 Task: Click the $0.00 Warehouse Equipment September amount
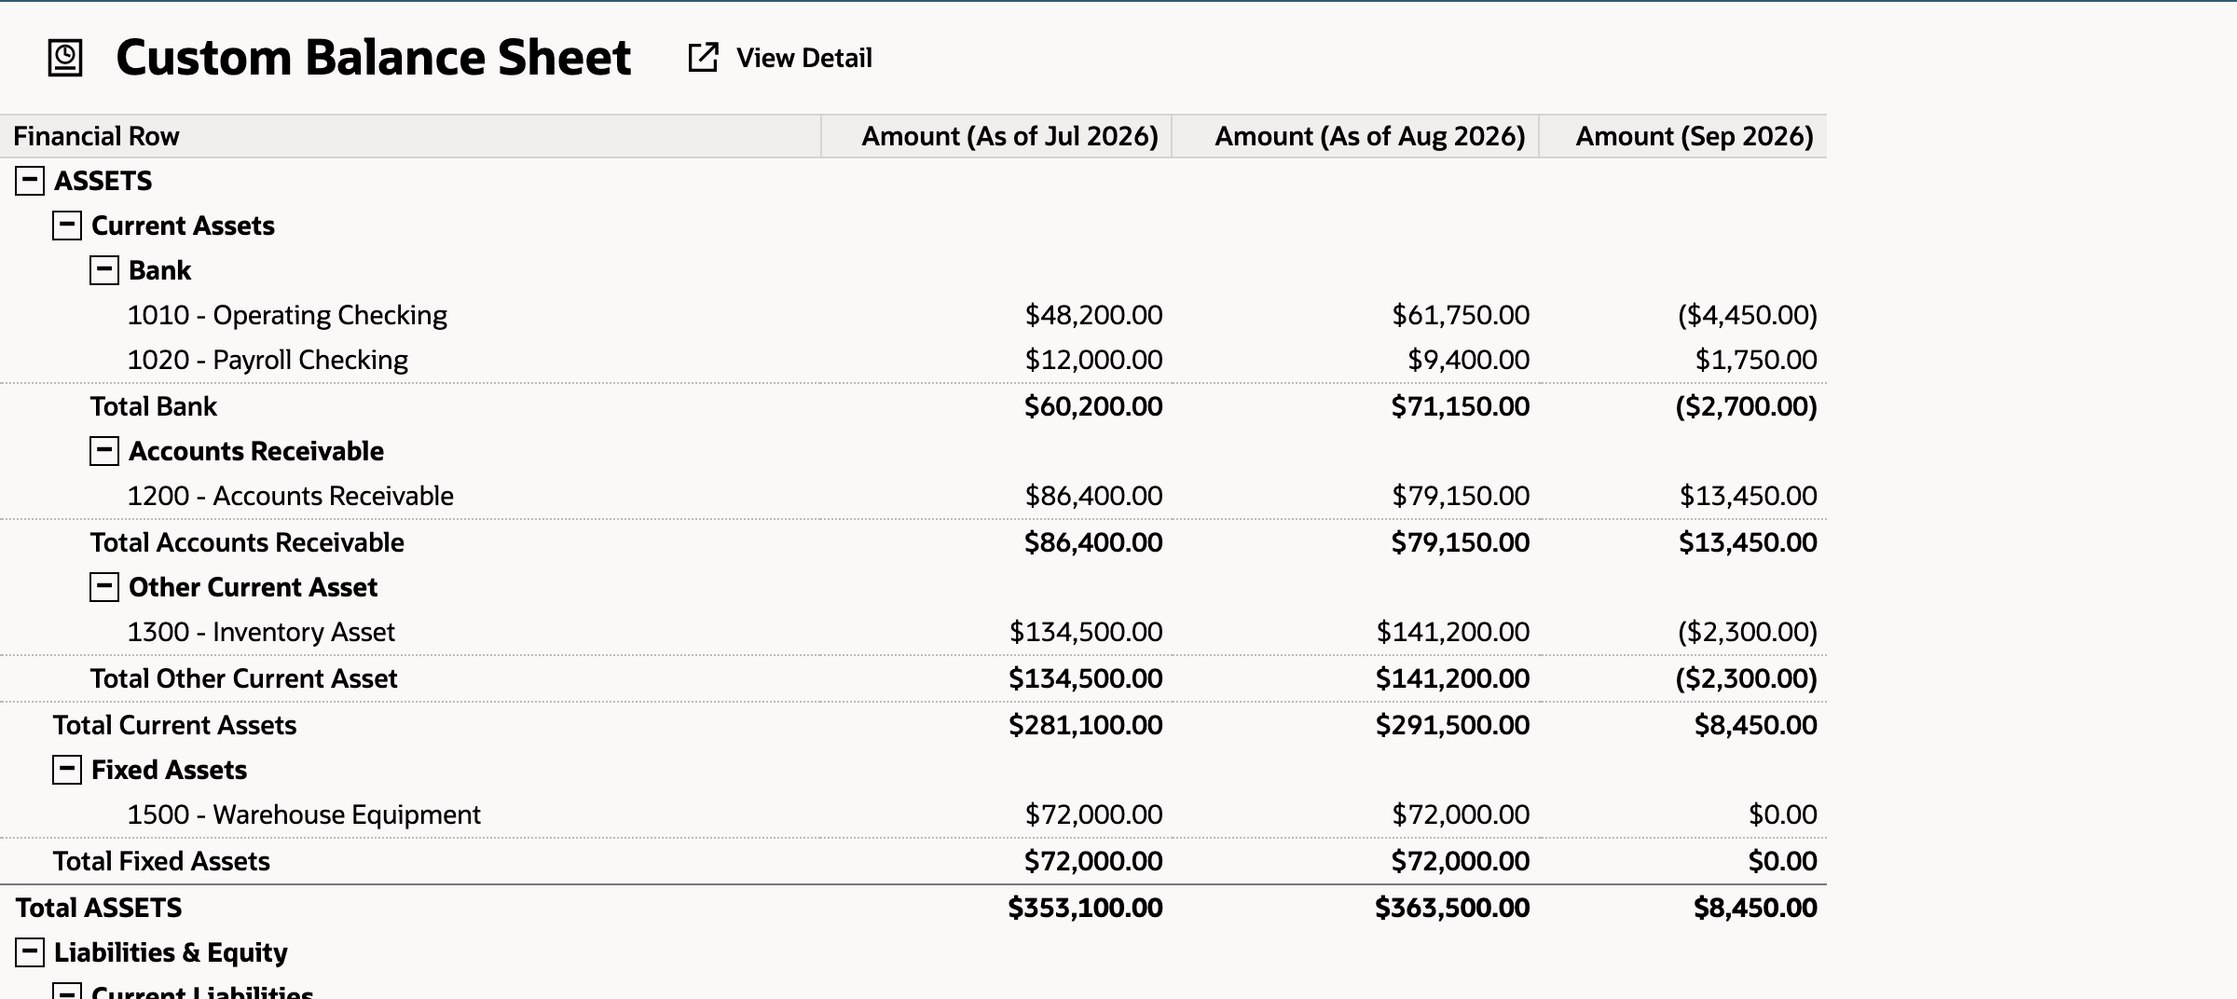(1783, 814)
